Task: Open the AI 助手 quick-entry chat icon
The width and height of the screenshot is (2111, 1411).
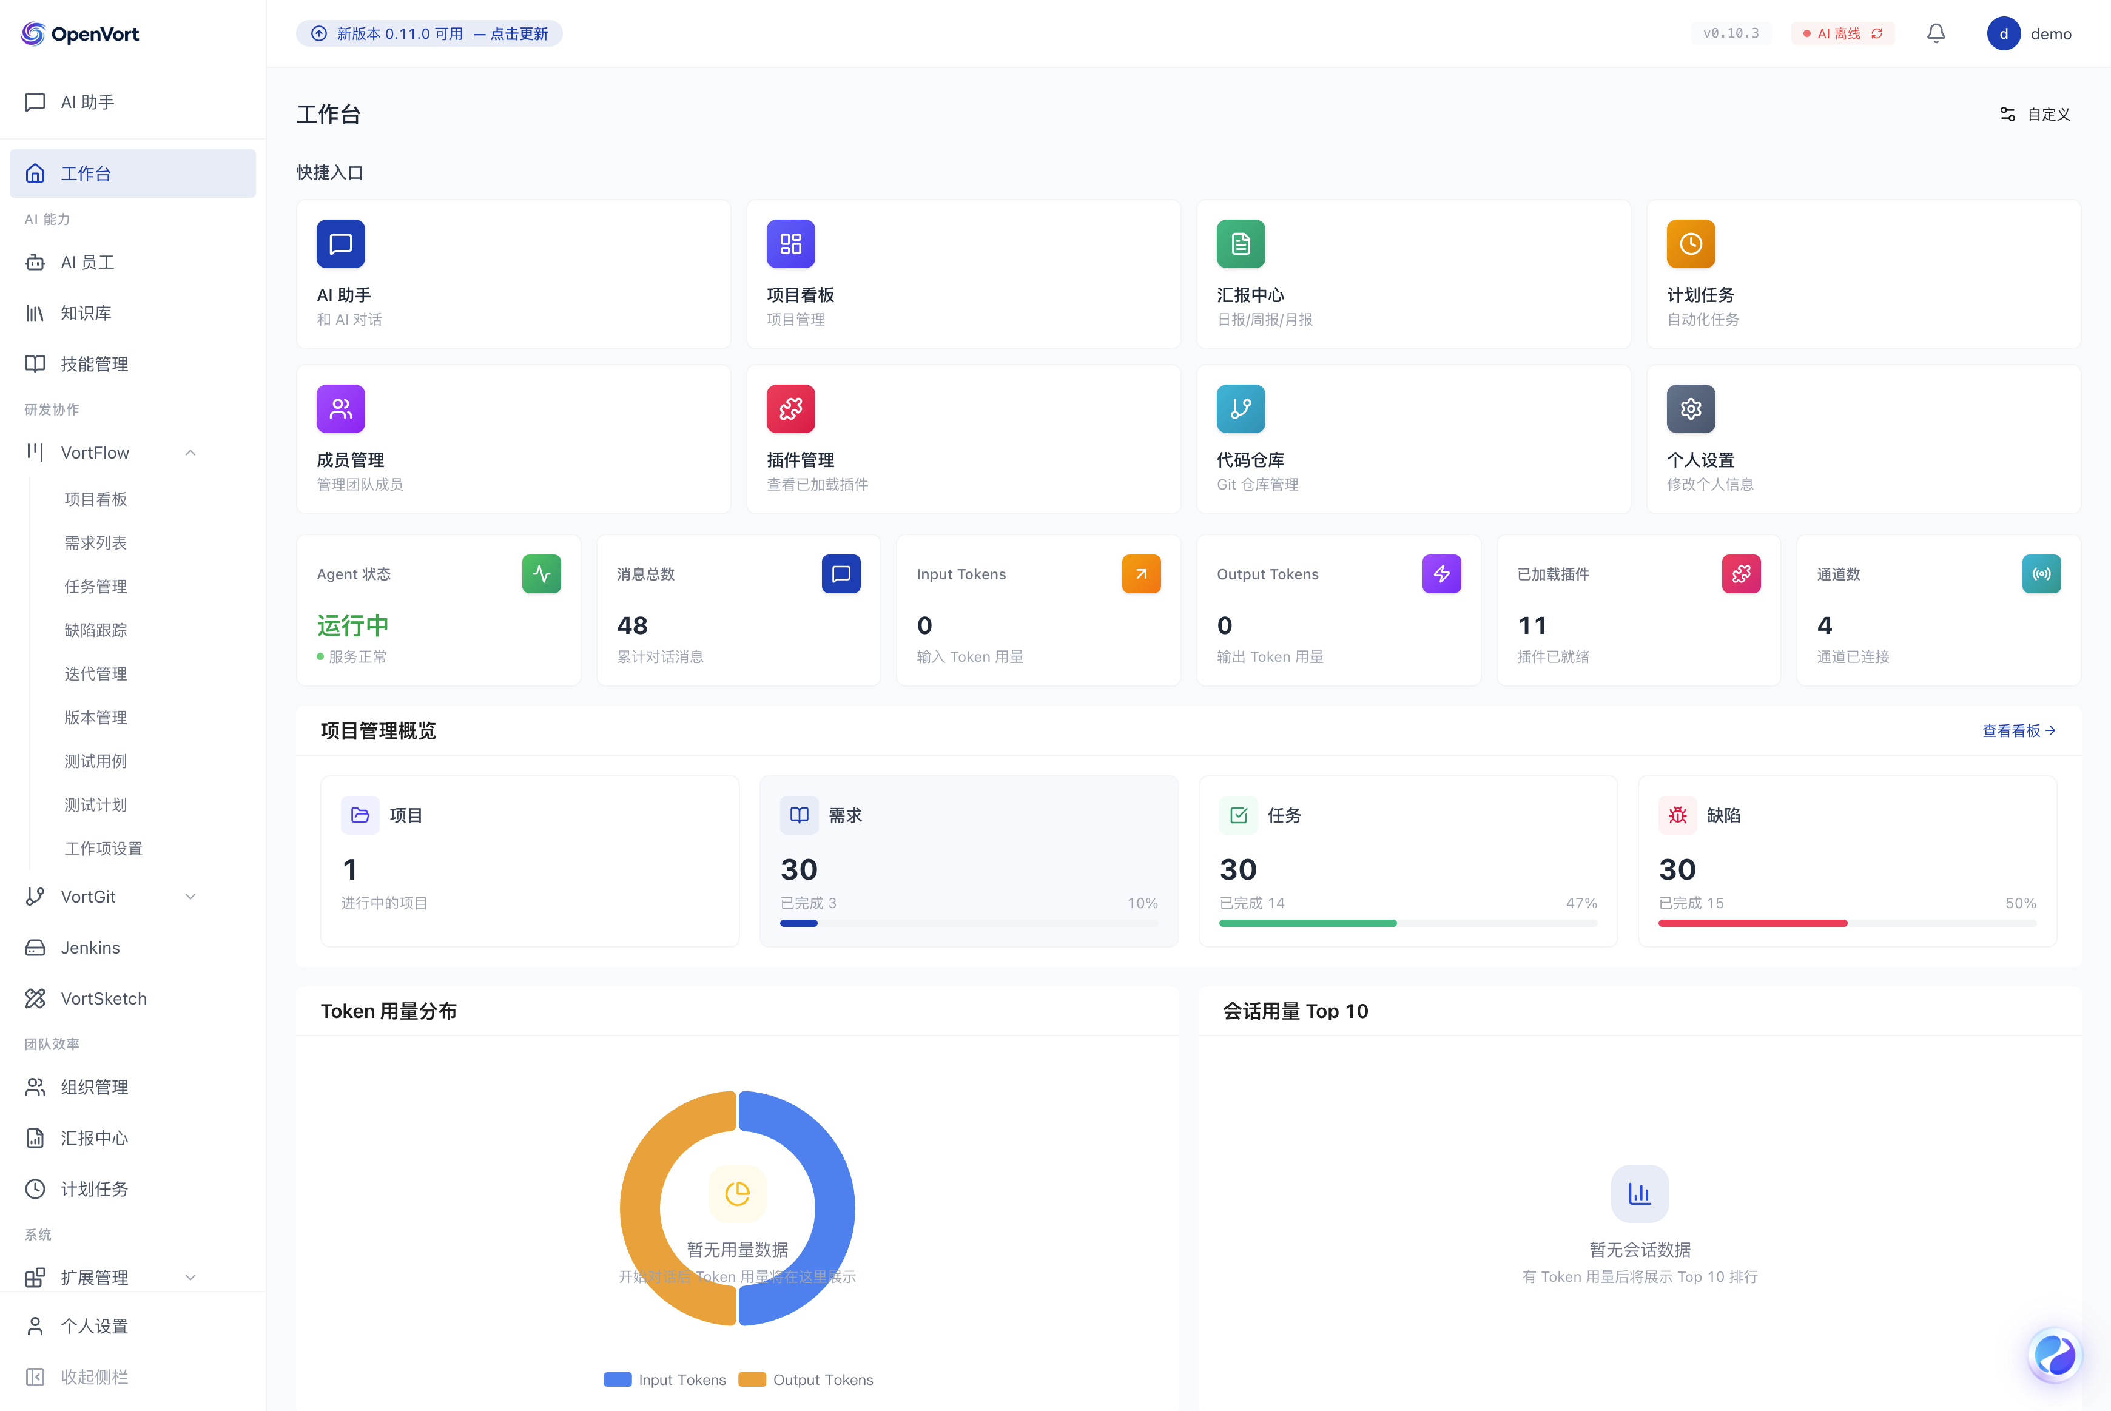Action: click(x=340, y=244)
